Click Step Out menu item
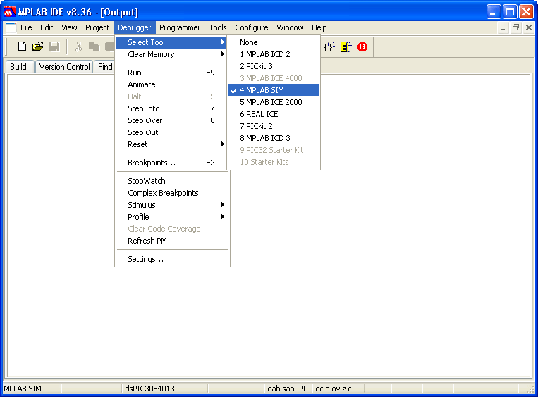The image size is (538, 397). pyautogui.click(x=171, y=132)
